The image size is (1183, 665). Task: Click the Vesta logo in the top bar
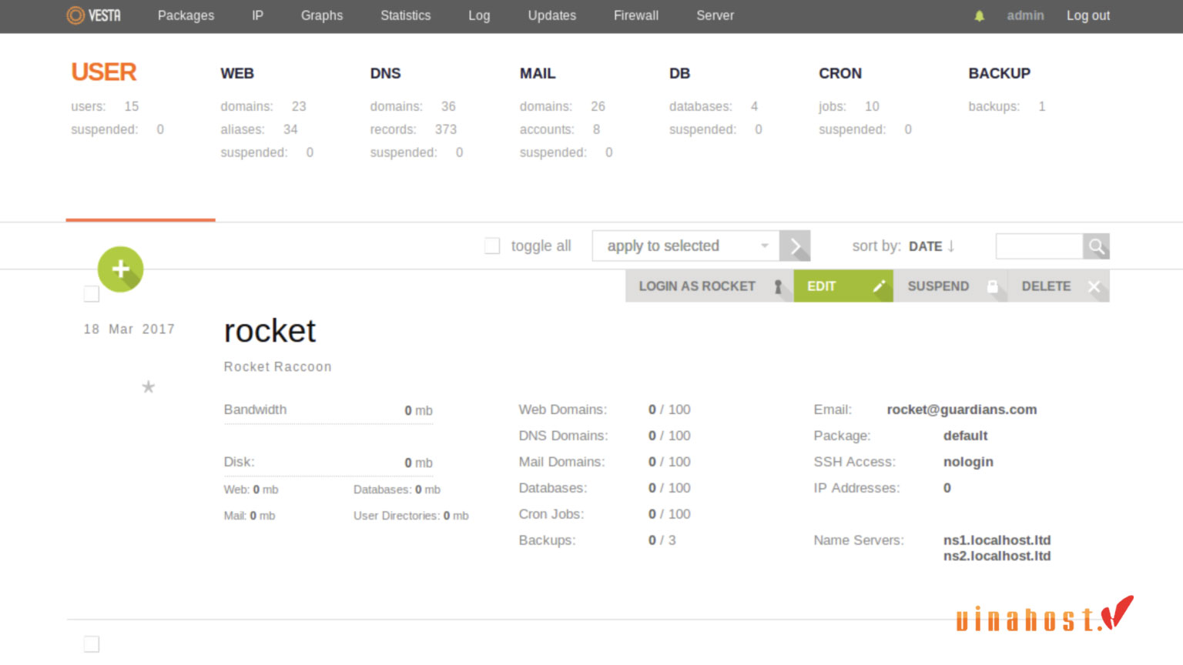pyautogui.click(x=92, y=15)
